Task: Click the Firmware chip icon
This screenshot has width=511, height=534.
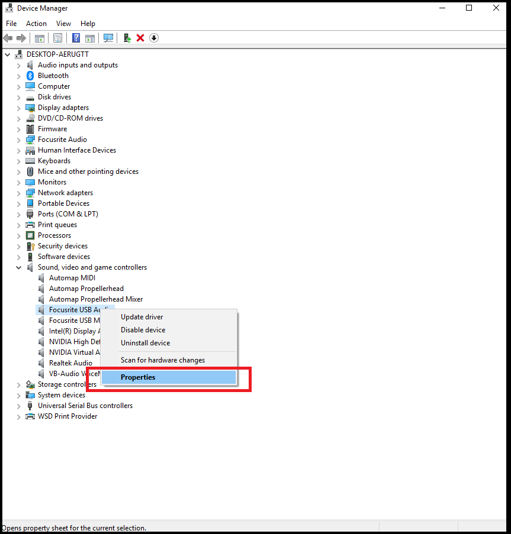Action: [30, 129]
